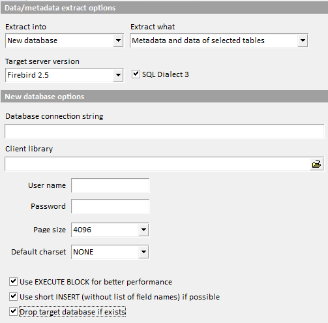Click the Firebird 2.5 combo box value
The image size is (328, 323).
(28, 75)
